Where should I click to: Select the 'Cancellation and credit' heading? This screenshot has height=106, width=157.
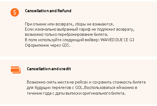(x=49, y=69)
